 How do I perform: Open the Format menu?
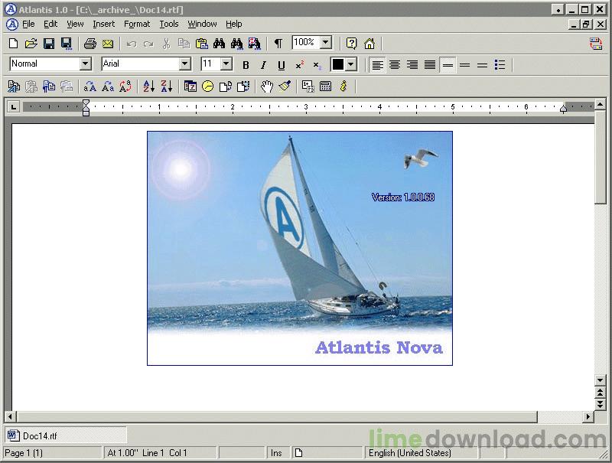coord(137,24)
